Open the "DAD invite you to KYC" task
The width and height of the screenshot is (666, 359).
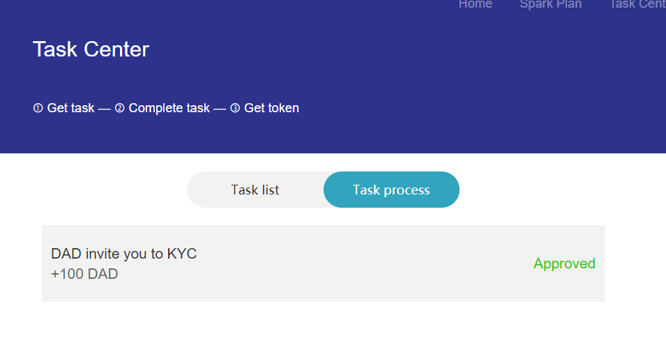pyautogui.click(x=124, y=254)
